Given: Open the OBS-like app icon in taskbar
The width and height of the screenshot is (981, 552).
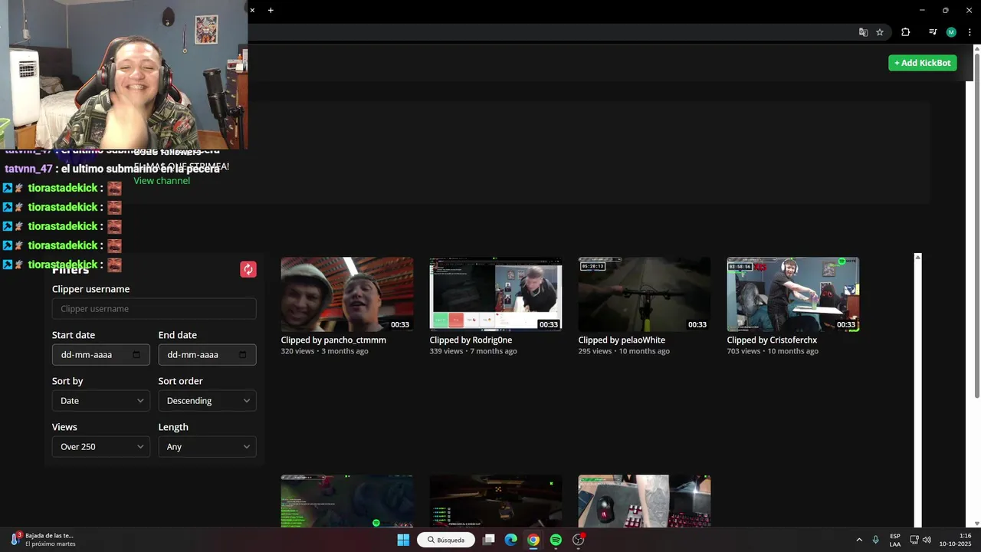Looking at the screenshot, I should (x=579, y=540).
